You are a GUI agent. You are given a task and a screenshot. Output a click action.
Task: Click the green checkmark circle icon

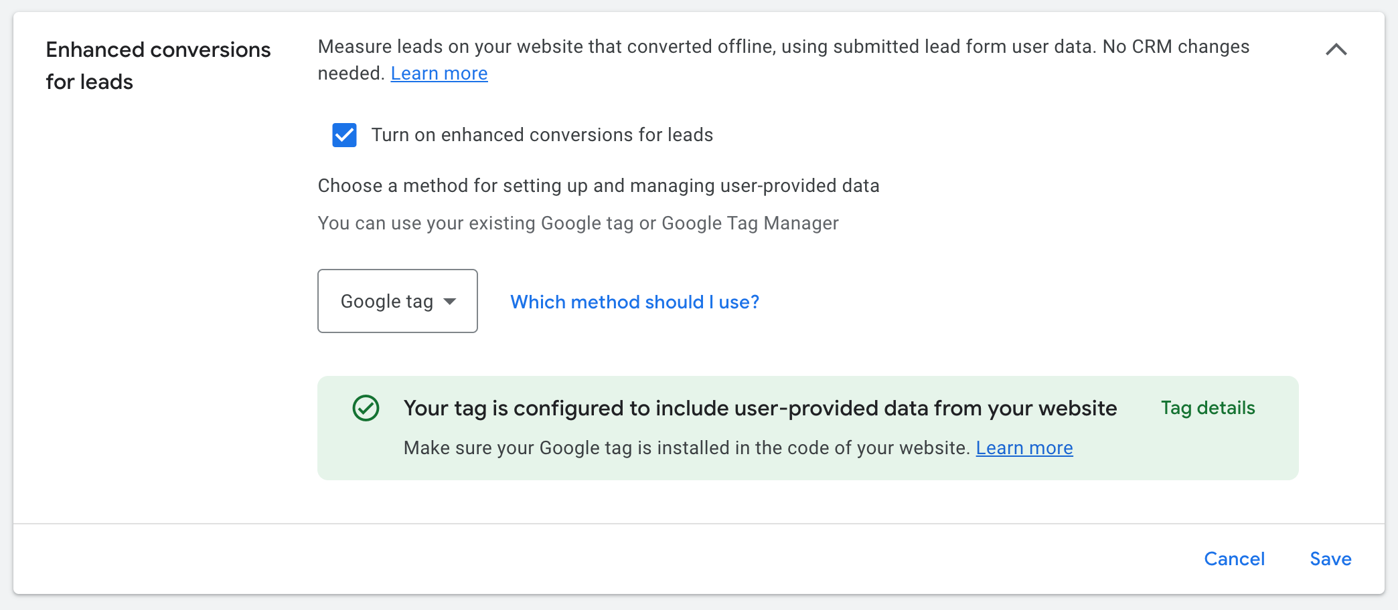(366, 408)
